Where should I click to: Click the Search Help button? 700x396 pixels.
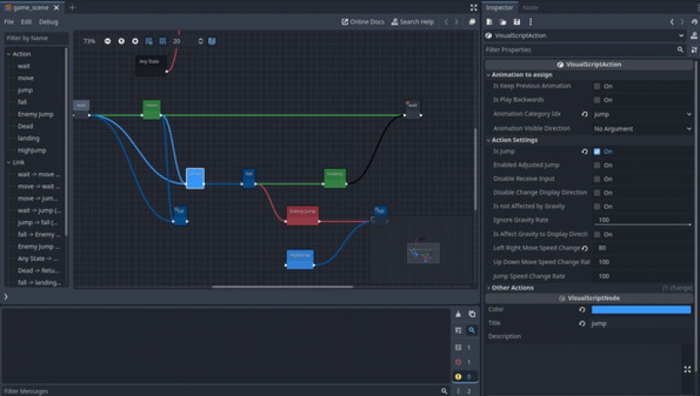coord(412,21)
